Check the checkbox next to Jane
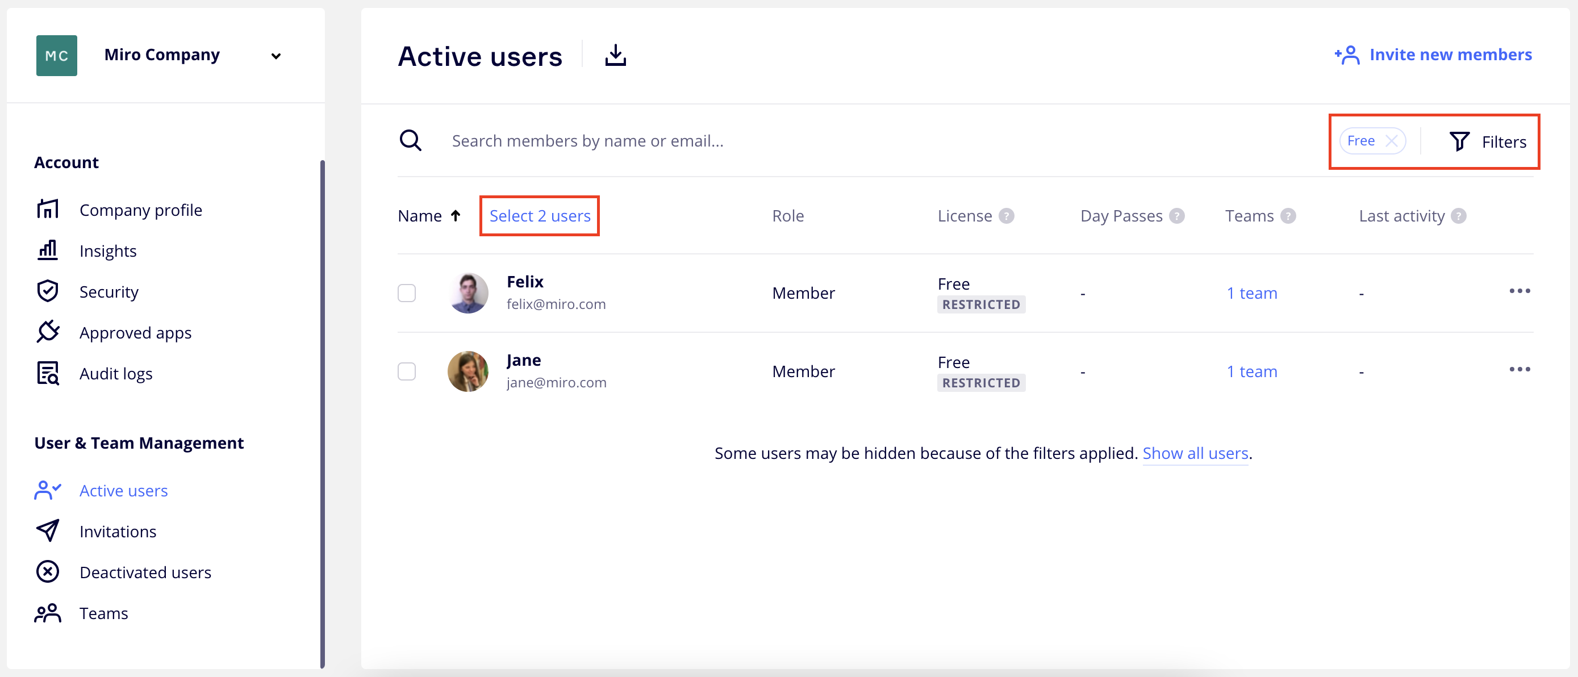This screenshot has height=677, width=1578. click(x=407, y=371)
